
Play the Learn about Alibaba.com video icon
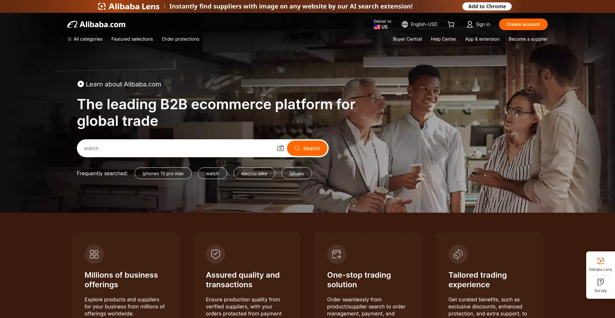[x=81, y=84]
